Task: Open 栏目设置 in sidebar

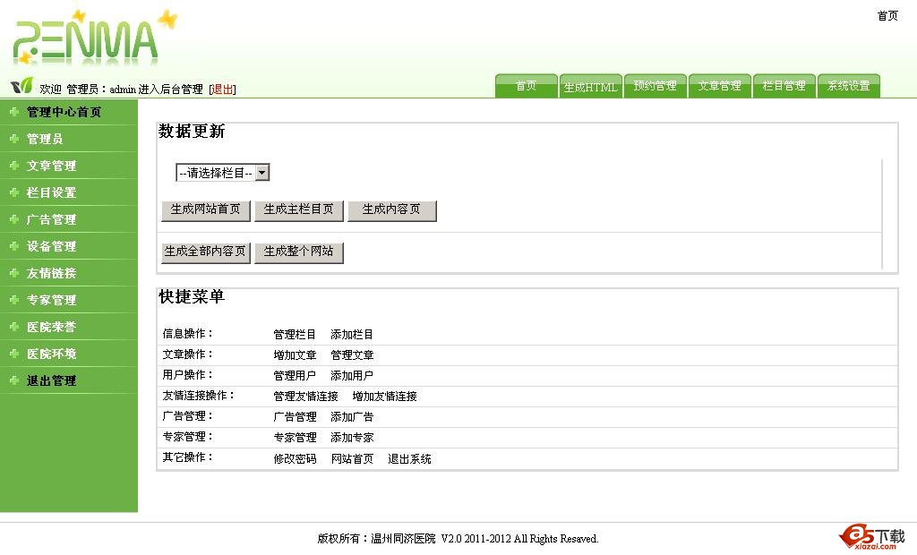Action: 51,192
